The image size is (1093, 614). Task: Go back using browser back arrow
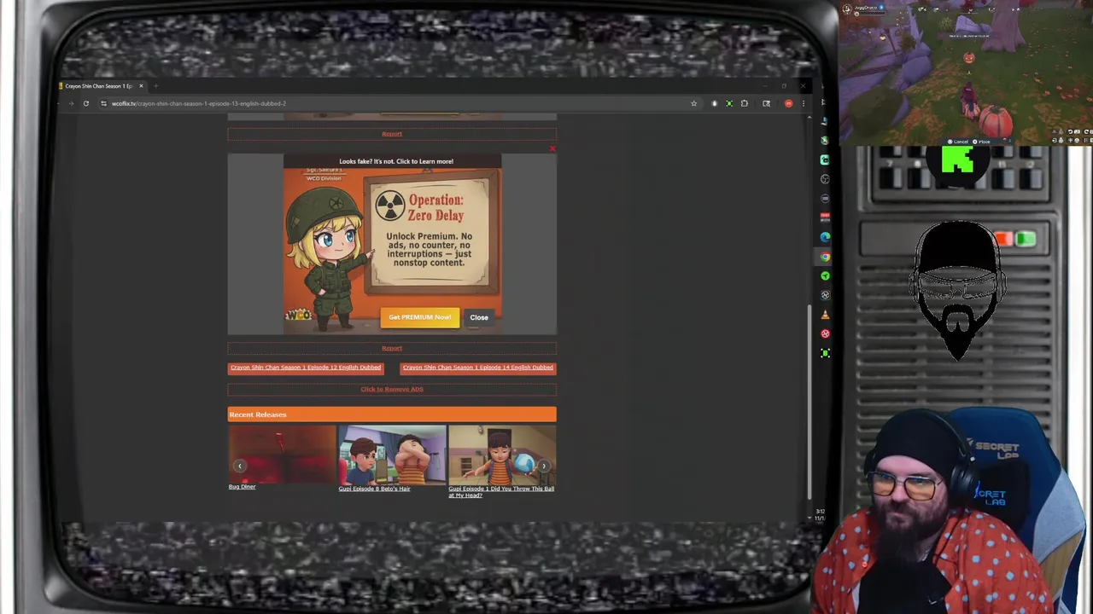pyautogui.click(x=58, y=103)
